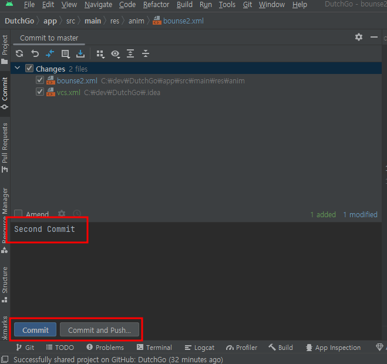The image size is (387, 364).
Task: Open the View Options eye icon
Action: tap(115, 54)
